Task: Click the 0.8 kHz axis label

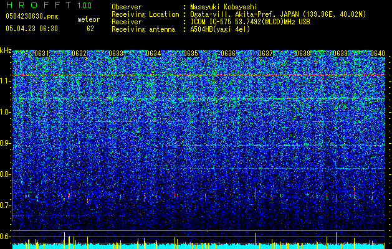Action: pyautogui.click(x=5, y=174)
